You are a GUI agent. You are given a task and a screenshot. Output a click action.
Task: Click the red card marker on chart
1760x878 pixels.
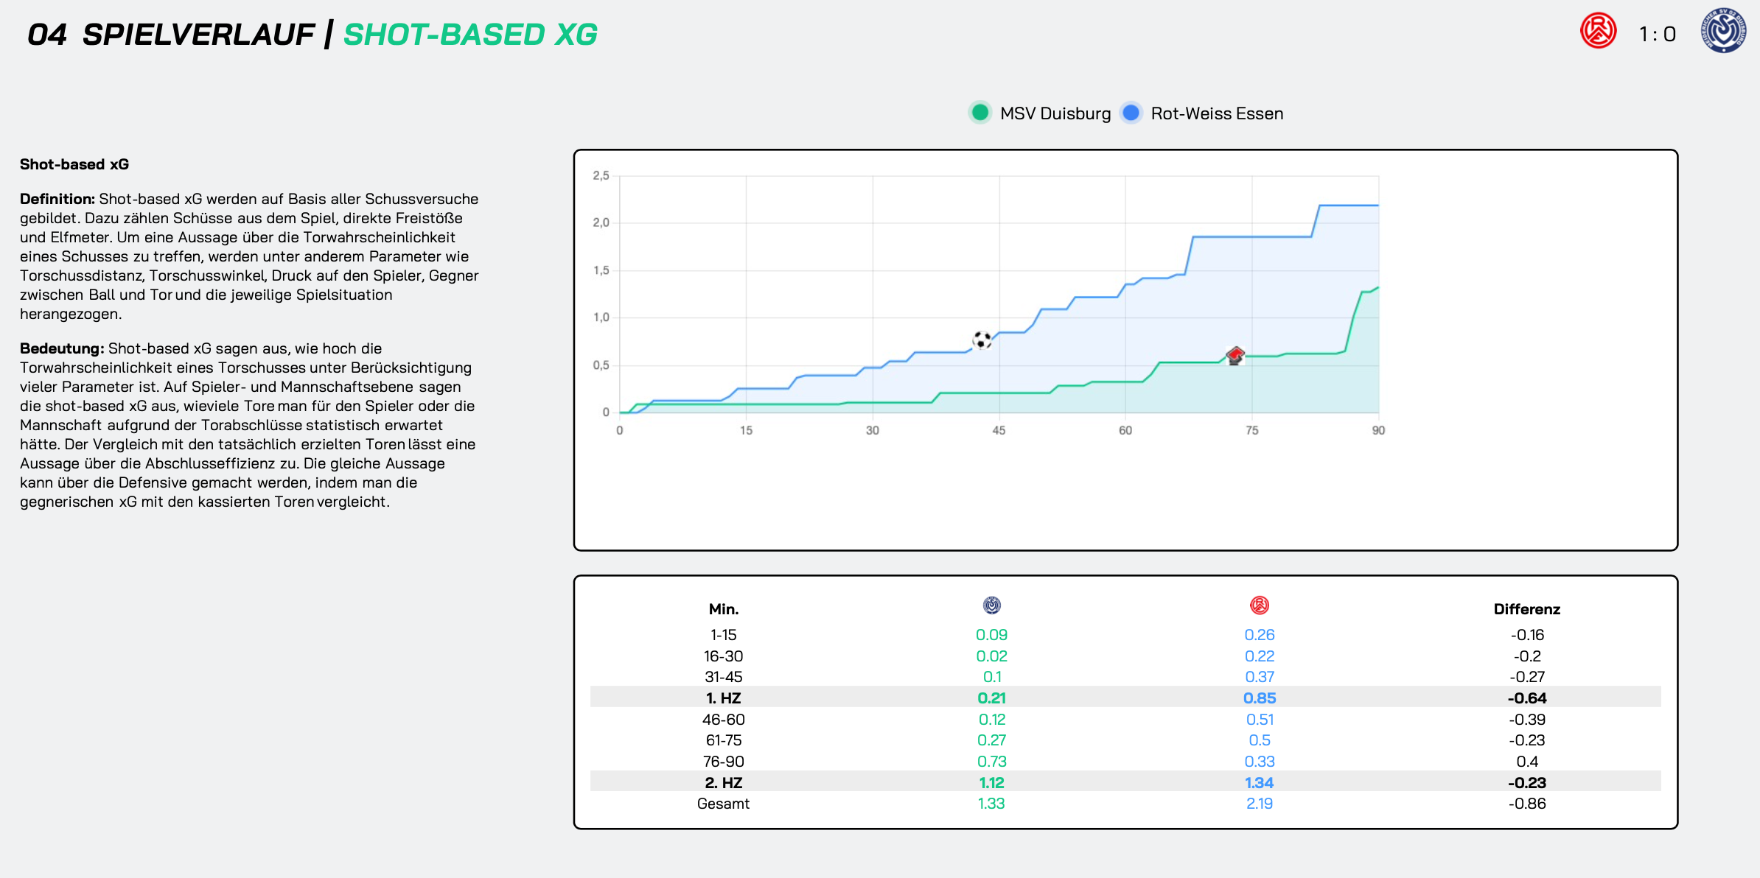click(1235, 356)
